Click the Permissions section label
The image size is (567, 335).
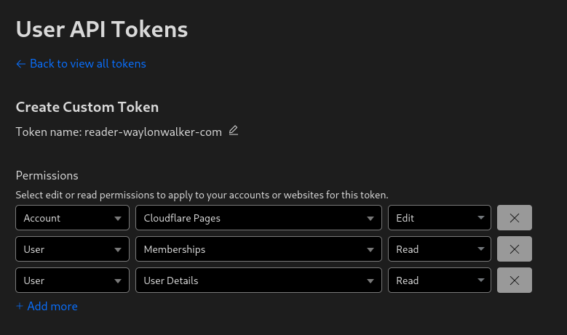(x=47, y=176)
